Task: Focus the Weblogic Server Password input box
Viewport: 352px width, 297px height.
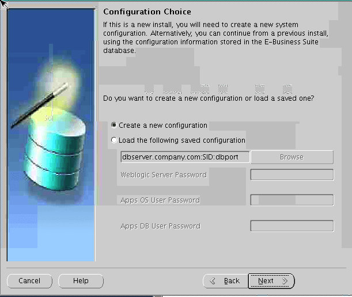Action: [x=292, y=175]
